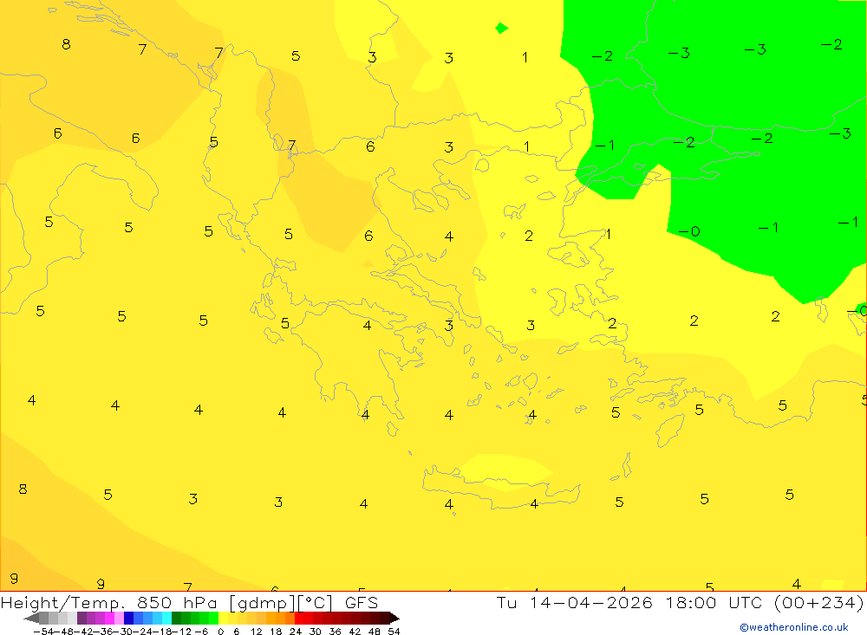Click the fully visible "−0" temperature value on map

[x=689, y=231]
